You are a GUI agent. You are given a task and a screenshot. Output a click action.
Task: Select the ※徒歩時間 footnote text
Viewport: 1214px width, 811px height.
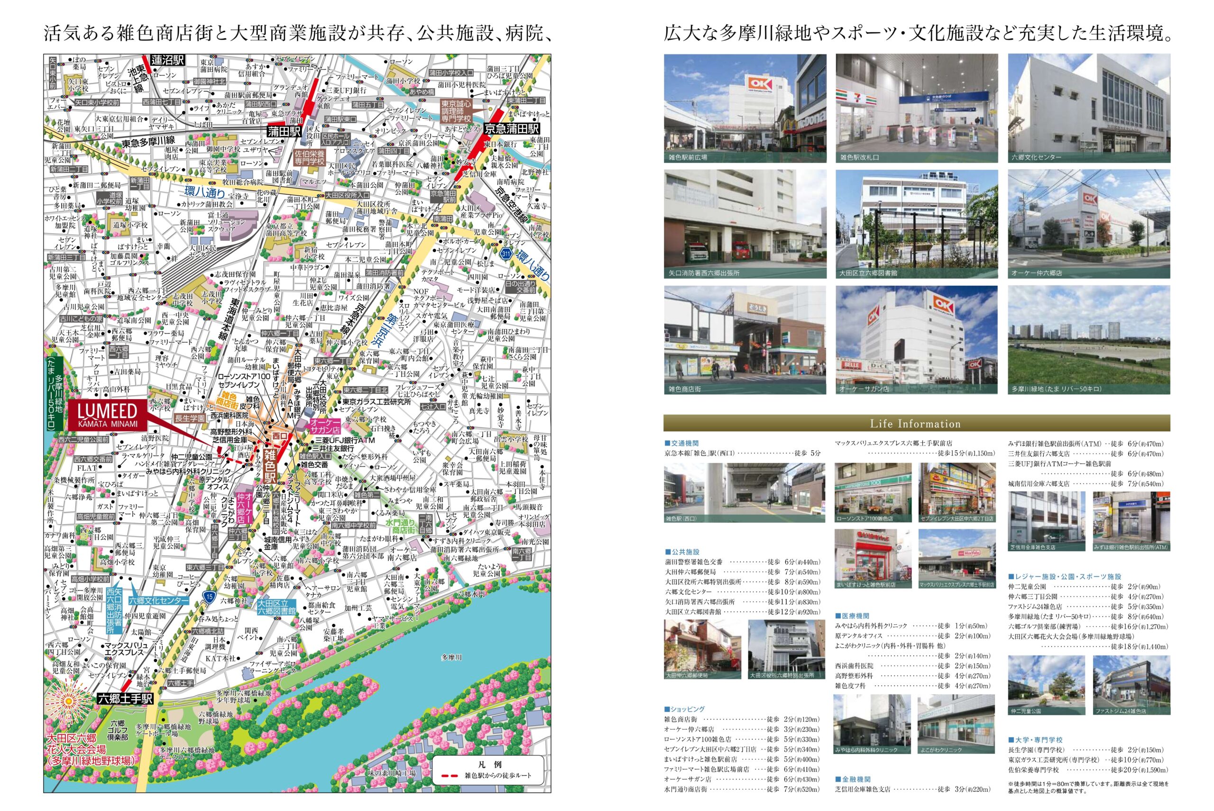(x=1088, y=787)
